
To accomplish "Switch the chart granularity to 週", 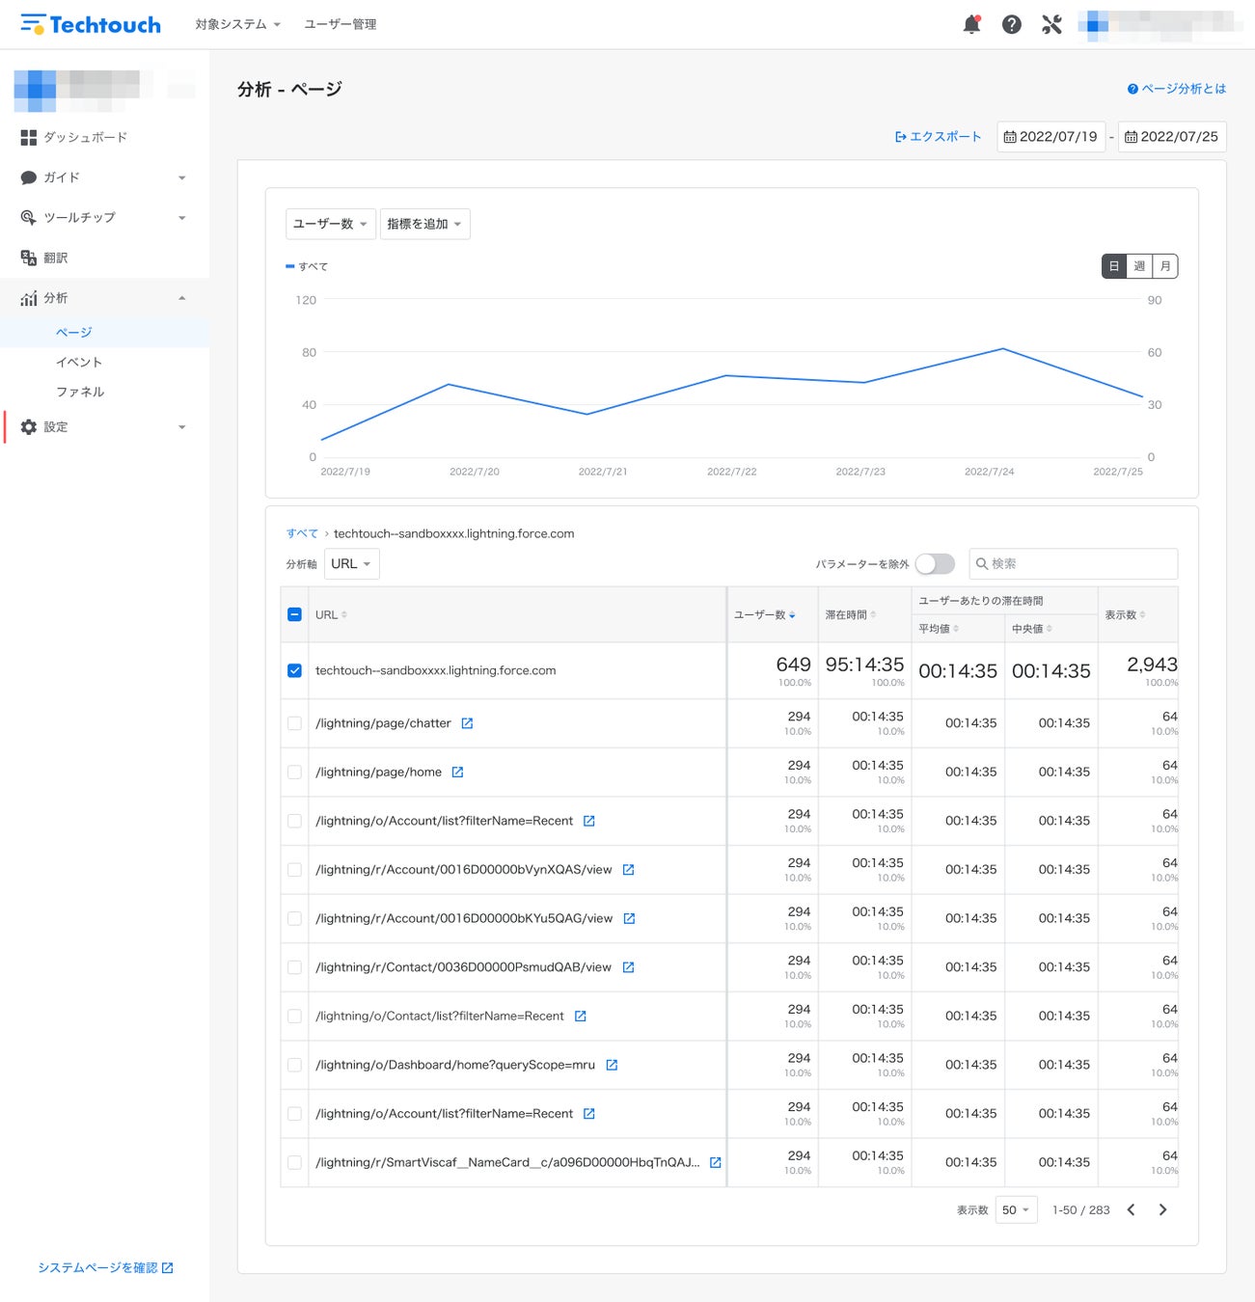I will pyautogui.click(x=1139, y=266).
